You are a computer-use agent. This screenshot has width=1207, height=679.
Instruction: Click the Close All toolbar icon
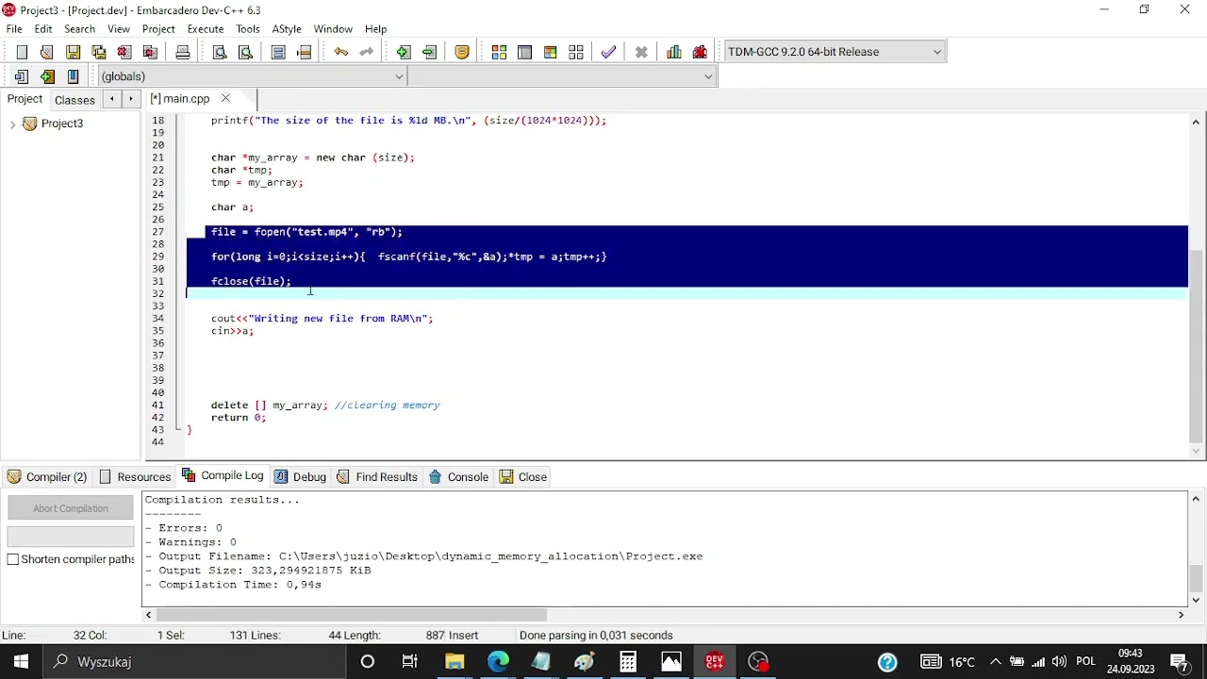coord(149,52)
